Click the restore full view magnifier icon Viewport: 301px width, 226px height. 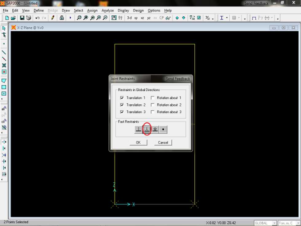pos(86,18)
